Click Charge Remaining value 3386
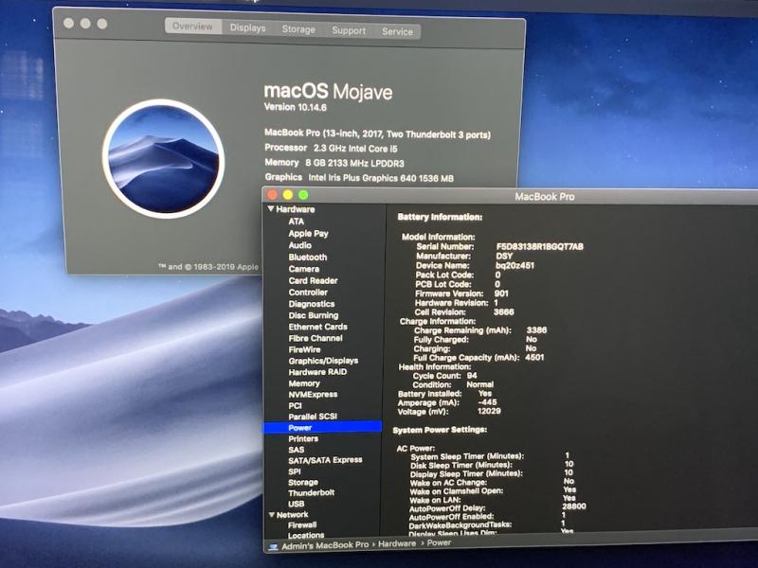758x568 pixels. [x=536, y=329]
